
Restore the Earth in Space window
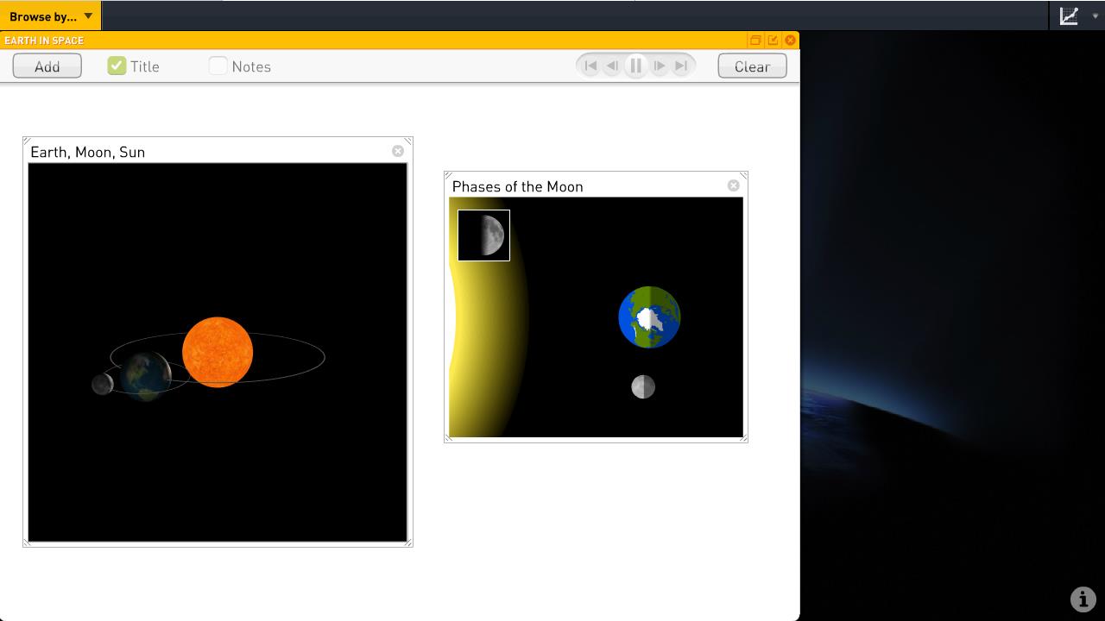click(x=755, y=41)
